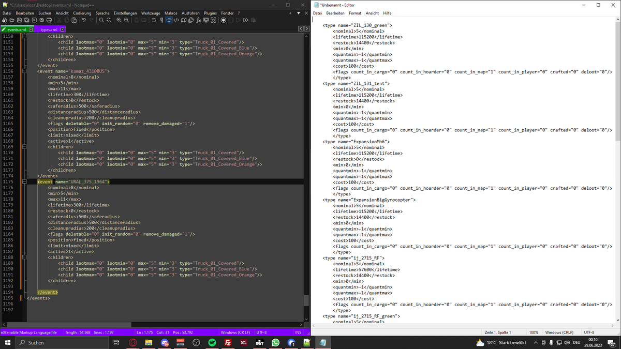Viewport: 621px width, 349px height.
Task: Open the tab list dropdown triangle
Action: 299,13
